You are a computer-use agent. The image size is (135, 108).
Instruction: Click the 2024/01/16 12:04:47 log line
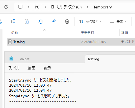click(30, 90)
